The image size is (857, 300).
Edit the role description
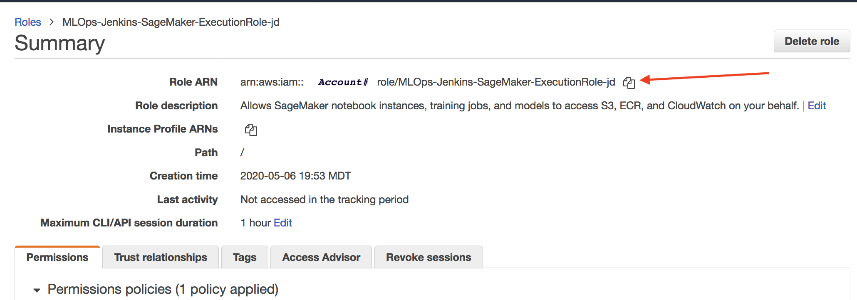(x=817, y=106)
